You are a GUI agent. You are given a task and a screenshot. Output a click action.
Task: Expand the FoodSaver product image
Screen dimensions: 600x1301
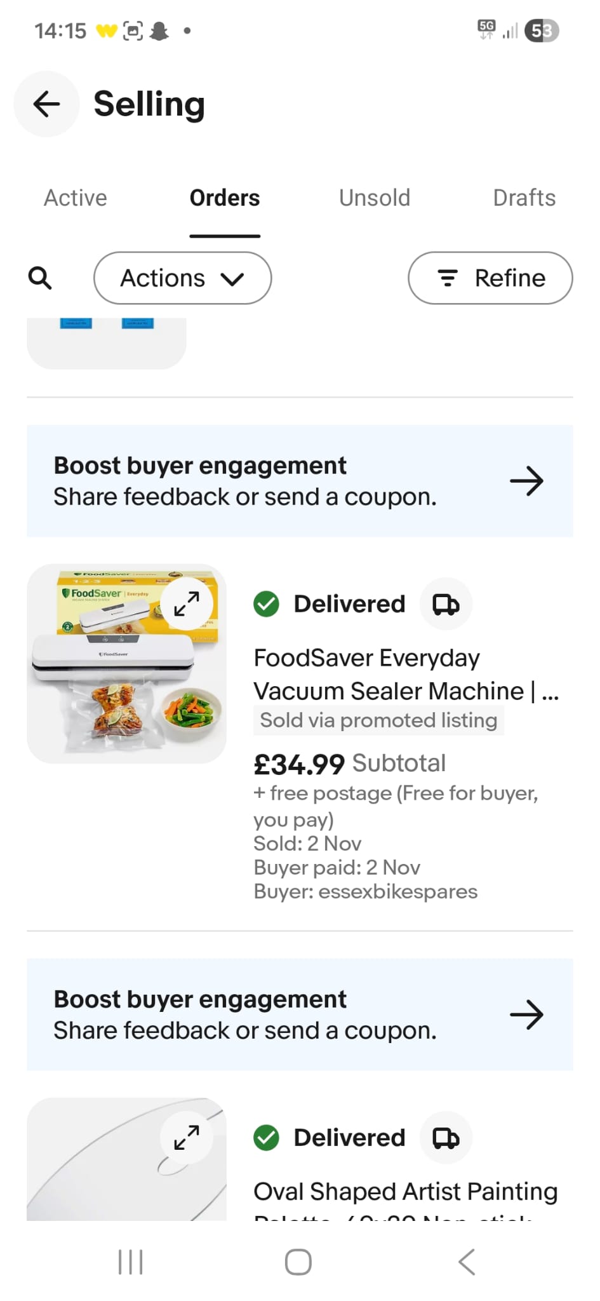tap(187, 603)
